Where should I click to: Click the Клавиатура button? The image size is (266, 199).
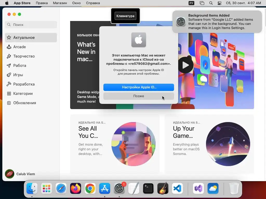pyautogui.click(x=125, y=16)
